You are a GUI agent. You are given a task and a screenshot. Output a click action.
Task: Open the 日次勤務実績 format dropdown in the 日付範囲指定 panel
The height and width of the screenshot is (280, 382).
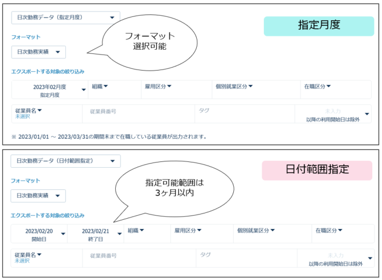[38, 196]
